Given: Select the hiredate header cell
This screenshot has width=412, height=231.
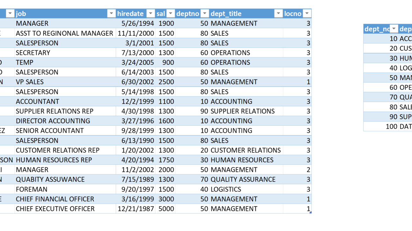Looking at the screenshot, I should click(x=136, y=13).
